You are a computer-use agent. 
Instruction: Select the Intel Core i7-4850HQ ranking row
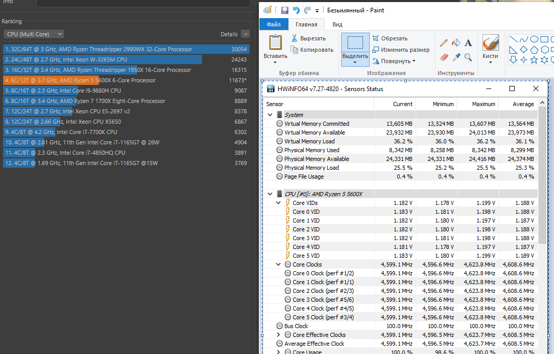(126, 153)
